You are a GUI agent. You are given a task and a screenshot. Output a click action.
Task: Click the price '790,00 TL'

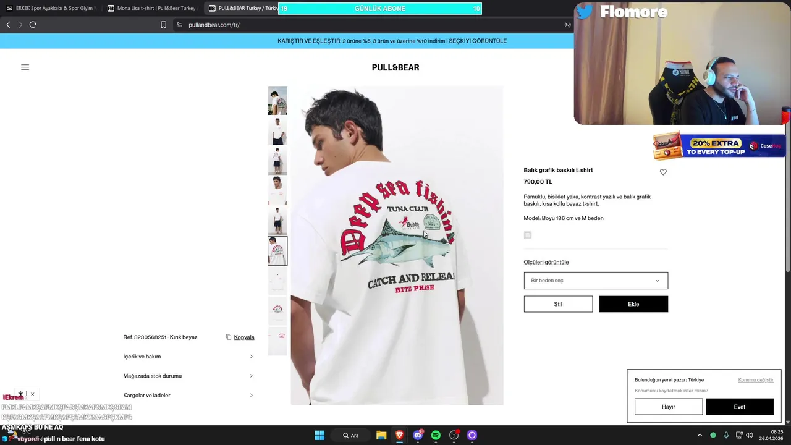[538, 182]
